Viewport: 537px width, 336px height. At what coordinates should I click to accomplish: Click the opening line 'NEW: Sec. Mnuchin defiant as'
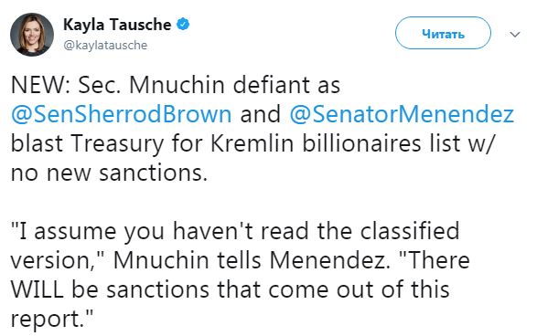coord(176,85)
